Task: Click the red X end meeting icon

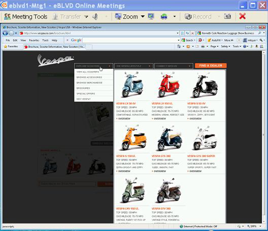Action: [242, 16]
